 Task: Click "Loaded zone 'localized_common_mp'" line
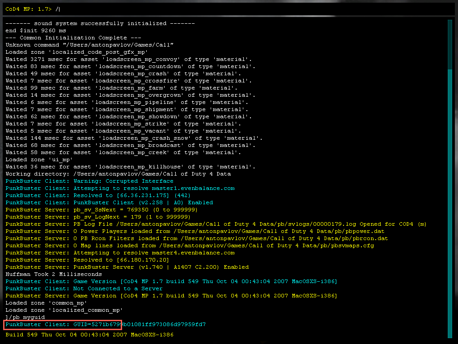pyautogui.click(x=64, y=310)
